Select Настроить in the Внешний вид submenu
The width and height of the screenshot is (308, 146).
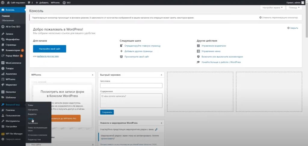click(33, 110)
